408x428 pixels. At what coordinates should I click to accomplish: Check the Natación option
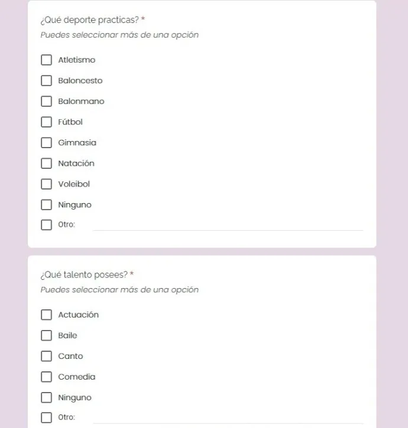coord(46,164)
